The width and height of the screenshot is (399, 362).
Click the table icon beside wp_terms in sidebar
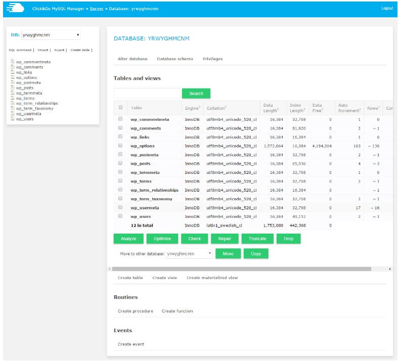pyautogui.click(x=13, y=98)
